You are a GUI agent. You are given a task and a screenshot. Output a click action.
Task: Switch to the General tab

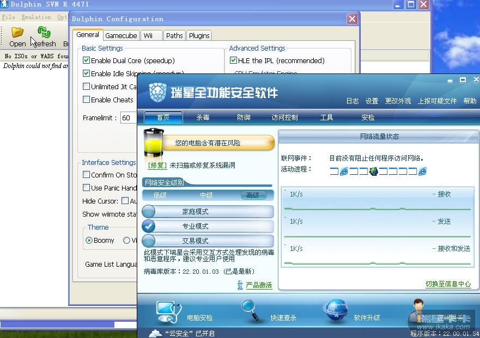click(88, 35)
